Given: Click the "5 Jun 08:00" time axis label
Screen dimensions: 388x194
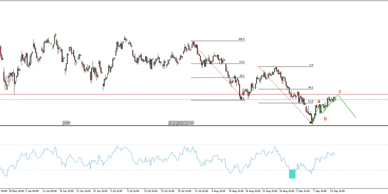Looking at the screenshot, I should (x=32, y=191).
